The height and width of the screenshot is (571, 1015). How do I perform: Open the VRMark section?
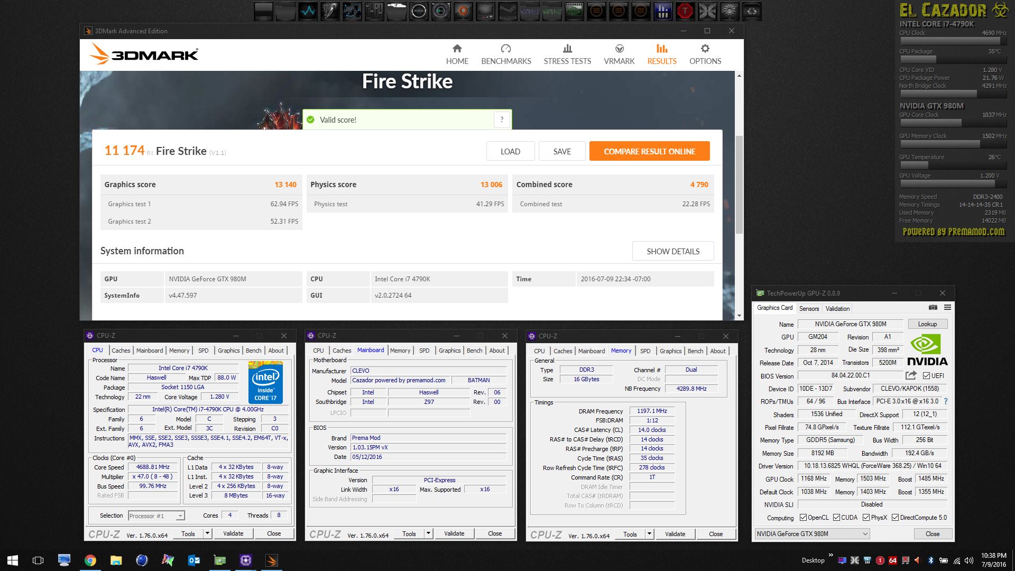[619, 54]
